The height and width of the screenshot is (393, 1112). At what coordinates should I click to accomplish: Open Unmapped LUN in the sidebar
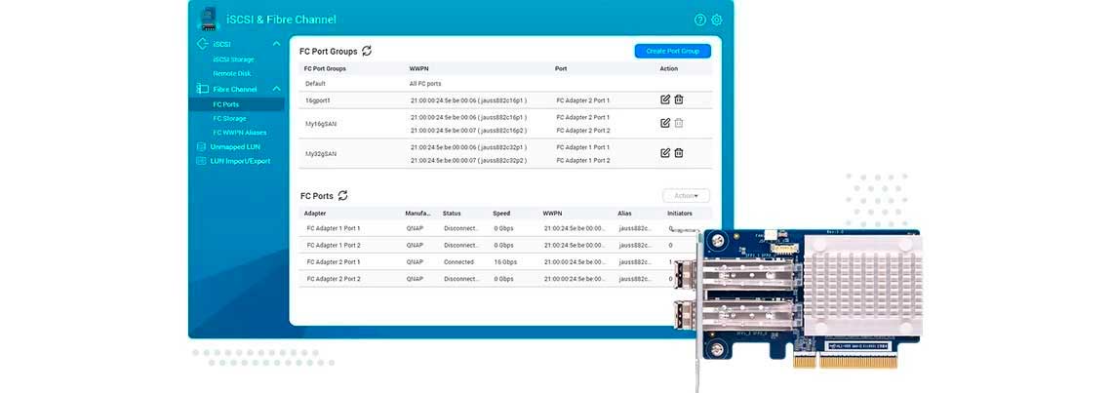[x=234, y=146]
